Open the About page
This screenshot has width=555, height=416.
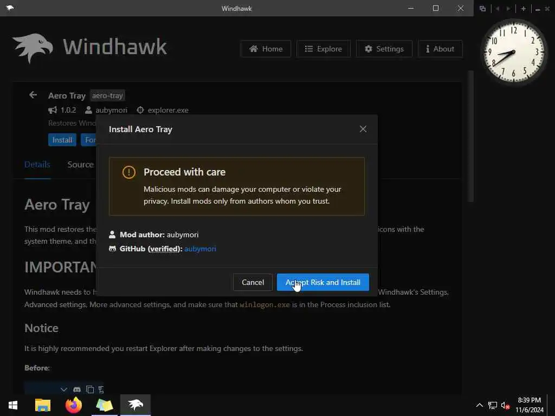click(x=440, y=49)
